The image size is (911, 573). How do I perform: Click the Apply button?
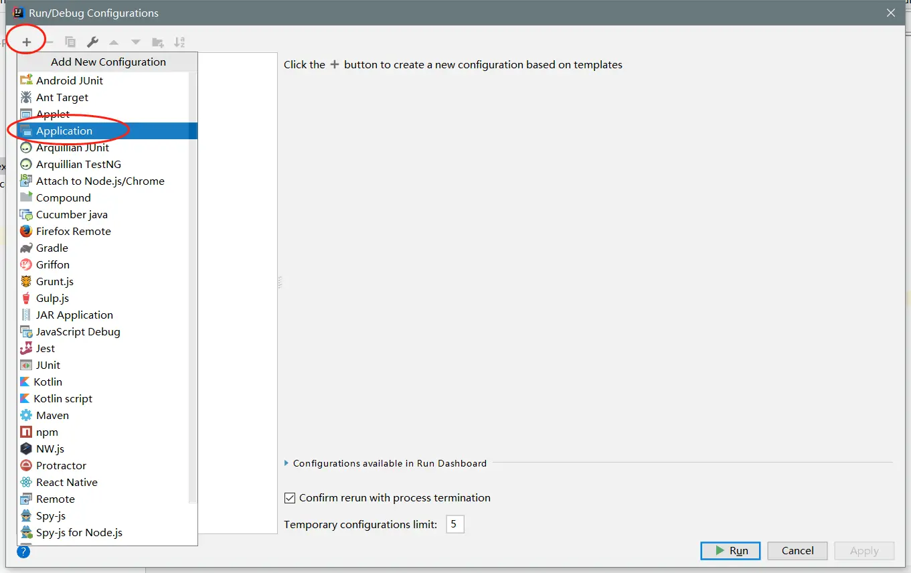point(864,550)
